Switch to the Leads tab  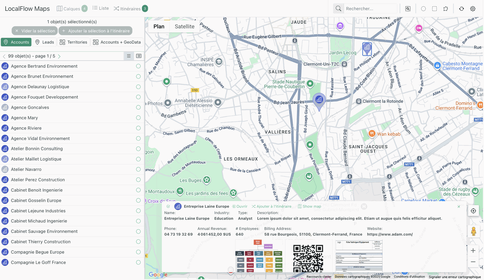[x=45, y=42]
